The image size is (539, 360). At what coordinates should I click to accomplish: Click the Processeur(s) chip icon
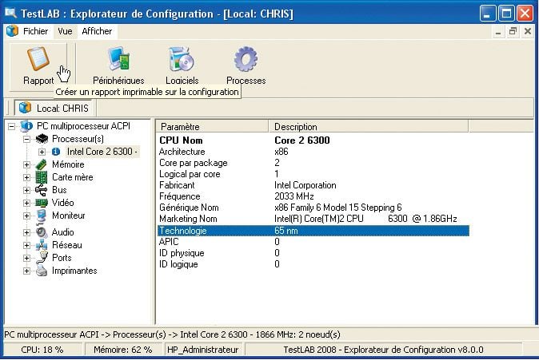tap(42, 139)
